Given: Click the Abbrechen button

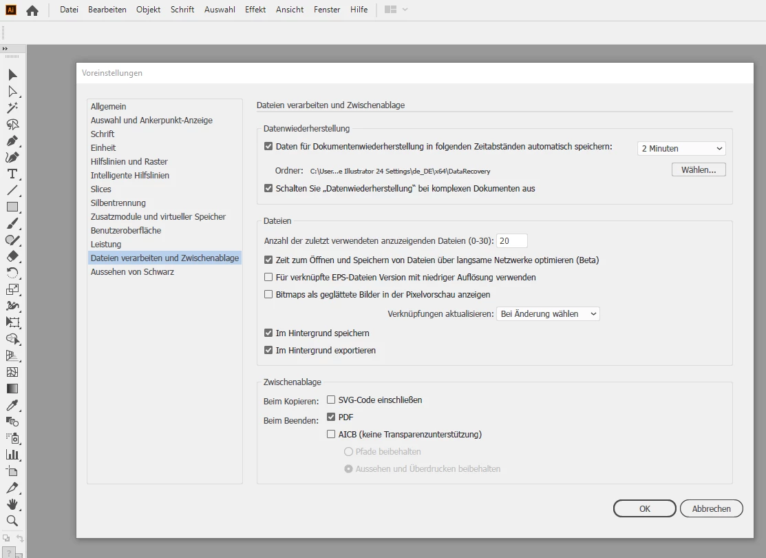Looking at the screenshot, I should click(712, 508).
